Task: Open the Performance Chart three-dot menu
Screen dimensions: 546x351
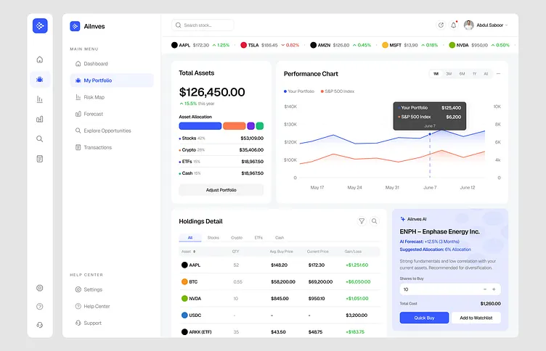Action: [x=498, y=74]
